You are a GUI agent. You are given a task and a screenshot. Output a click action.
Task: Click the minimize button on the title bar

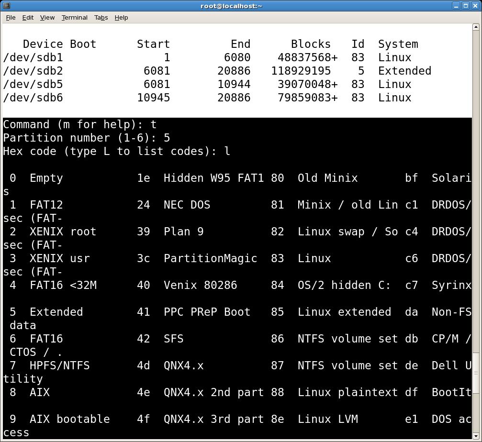(456, 5)
